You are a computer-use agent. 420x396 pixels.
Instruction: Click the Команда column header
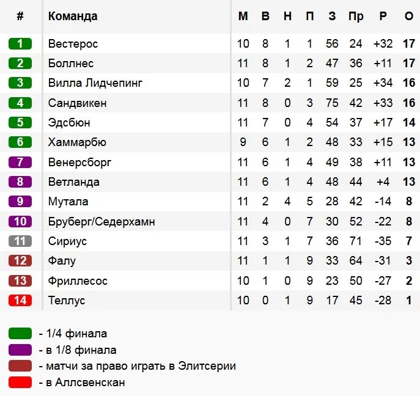[x=73, y=16]
